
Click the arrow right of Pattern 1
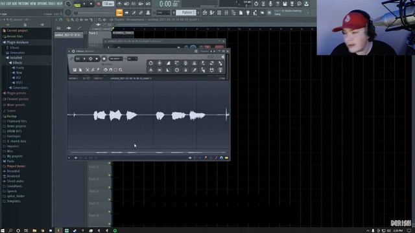click(x=198, y=12)
